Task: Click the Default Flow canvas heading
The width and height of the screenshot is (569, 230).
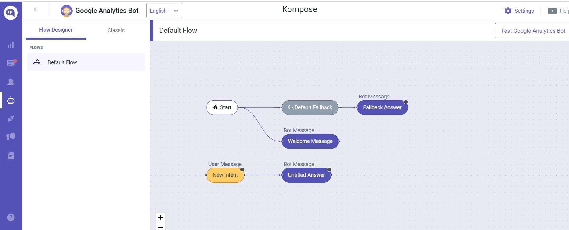Action: 178,30
